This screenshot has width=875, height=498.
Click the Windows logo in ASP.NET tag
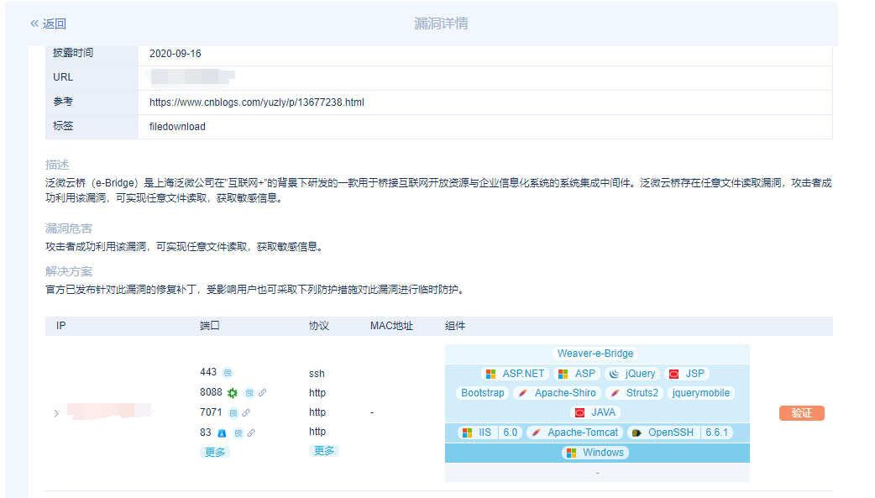pyautogui.click(x=490, y=374)
